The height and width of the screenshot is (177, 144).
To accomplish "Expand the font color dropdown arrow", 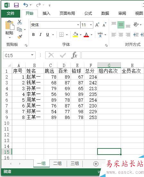I will tap(91, 35).
